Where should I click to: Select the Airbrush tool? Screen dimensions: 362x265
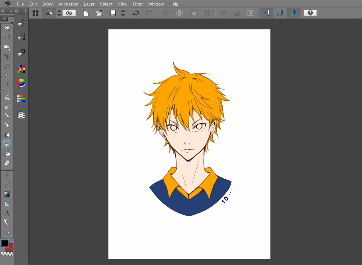pos(7,107)
